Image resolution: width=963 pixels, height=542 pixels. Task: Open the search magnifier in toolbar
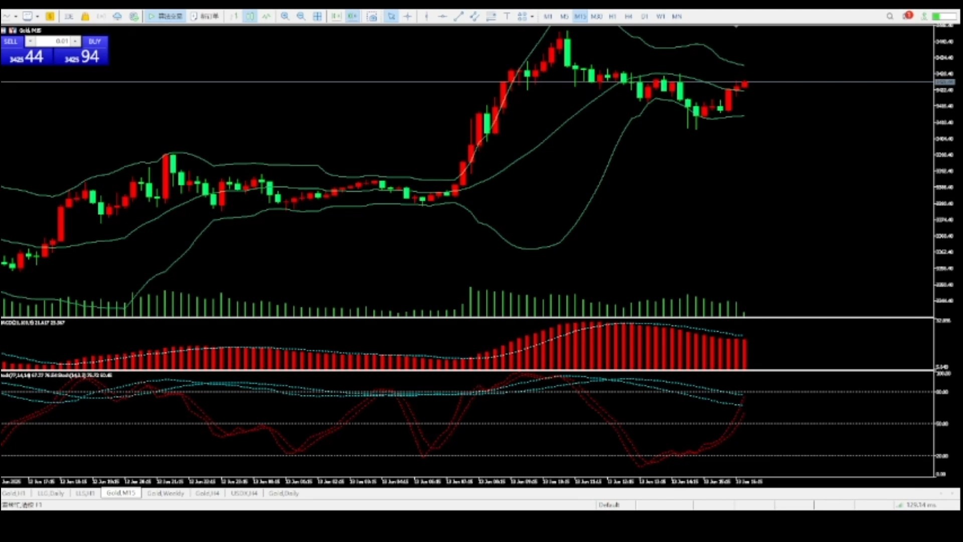[890, 17]
